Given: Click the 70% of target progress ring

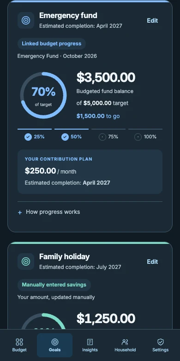Looking at the screenshot, I should coord(43,95).
